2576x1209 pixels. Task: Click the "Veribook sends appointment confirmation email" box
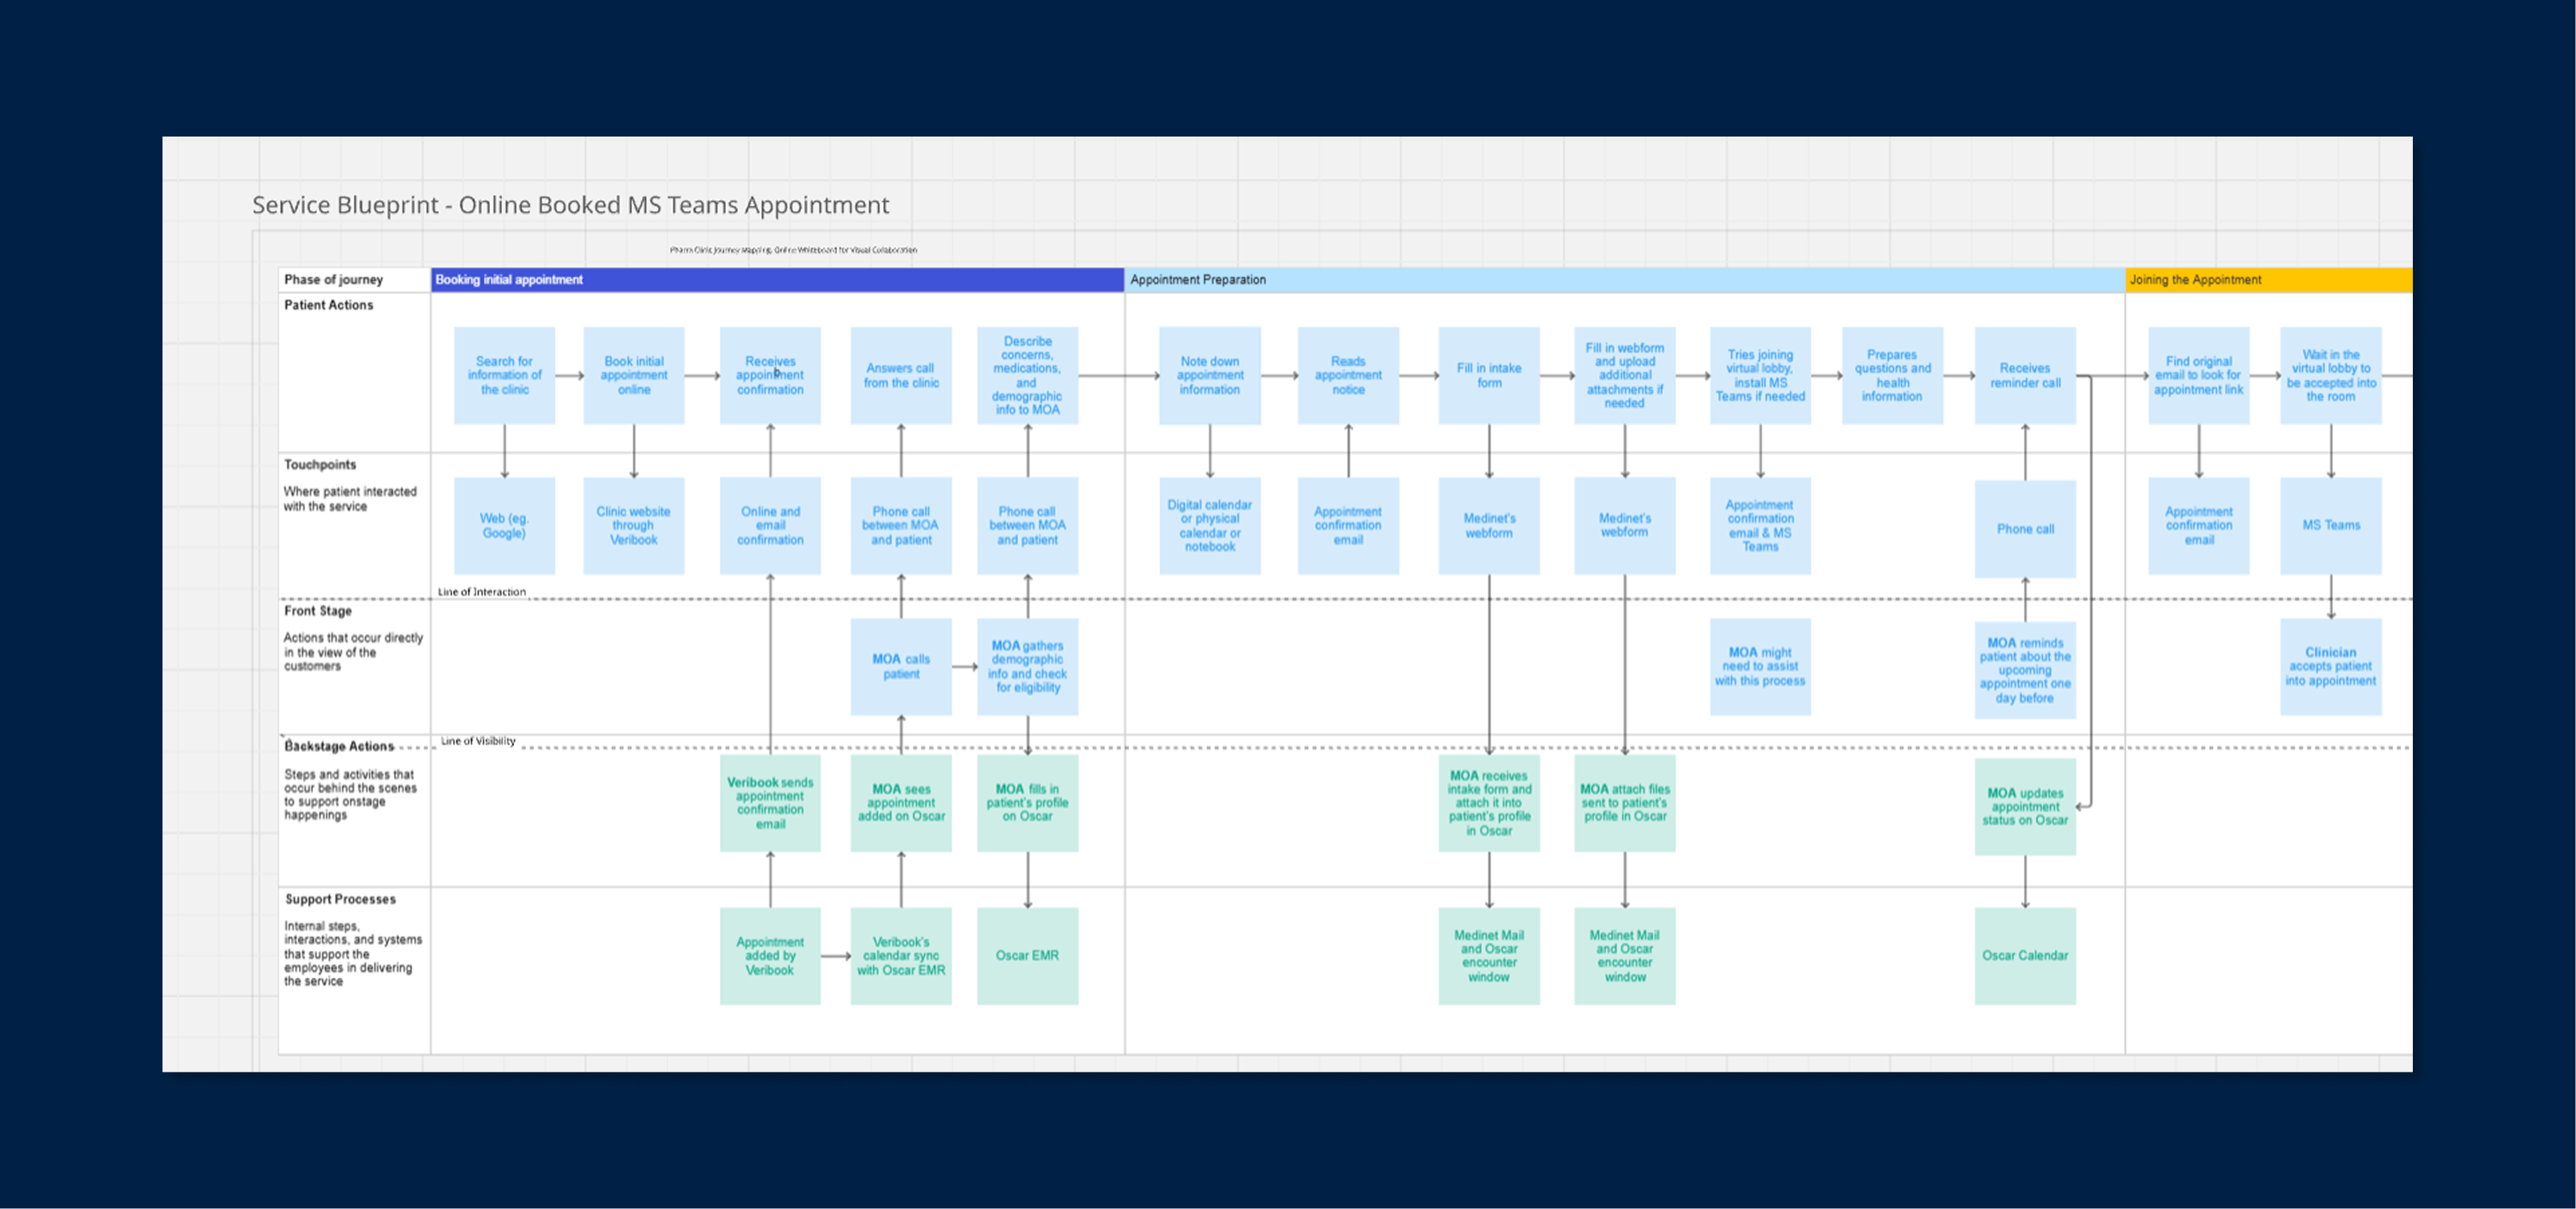770,803
